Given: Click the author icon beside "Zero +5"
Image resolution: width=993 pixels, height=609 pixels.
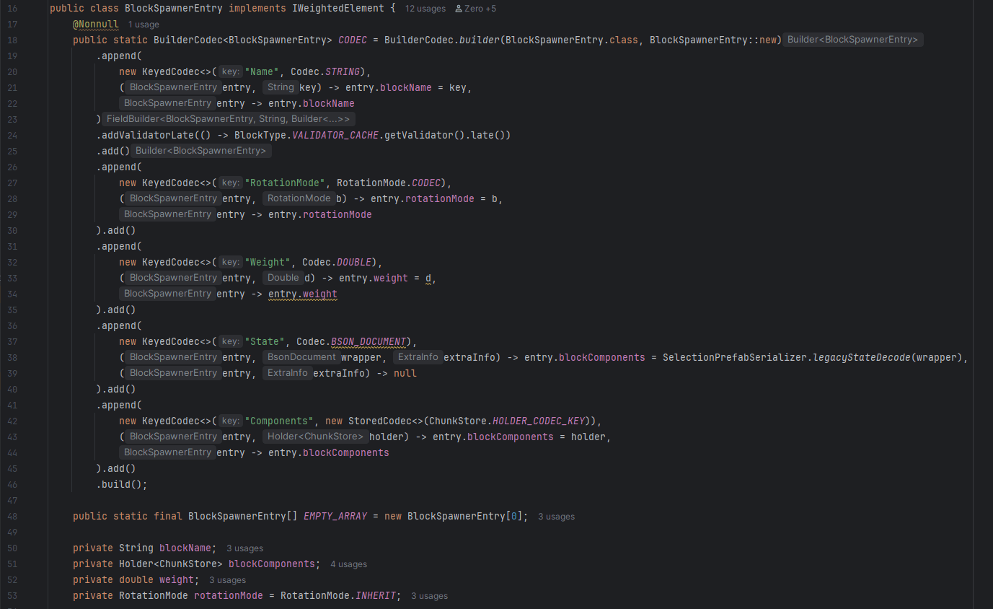Looking at the screenshot, I should tap(458, 8).
